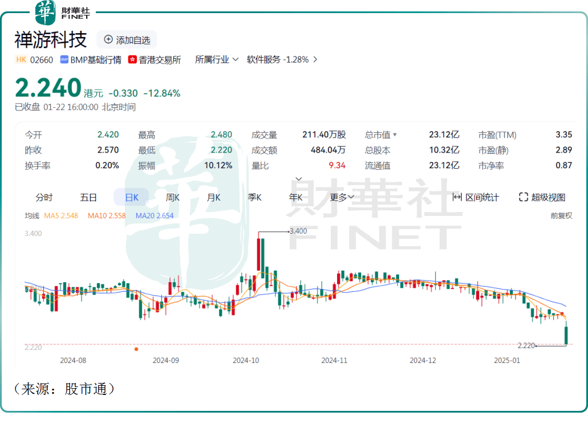Click the 2024-10 date axis label
This screenshot has height=424, width=588.
(x=246, y=360)
